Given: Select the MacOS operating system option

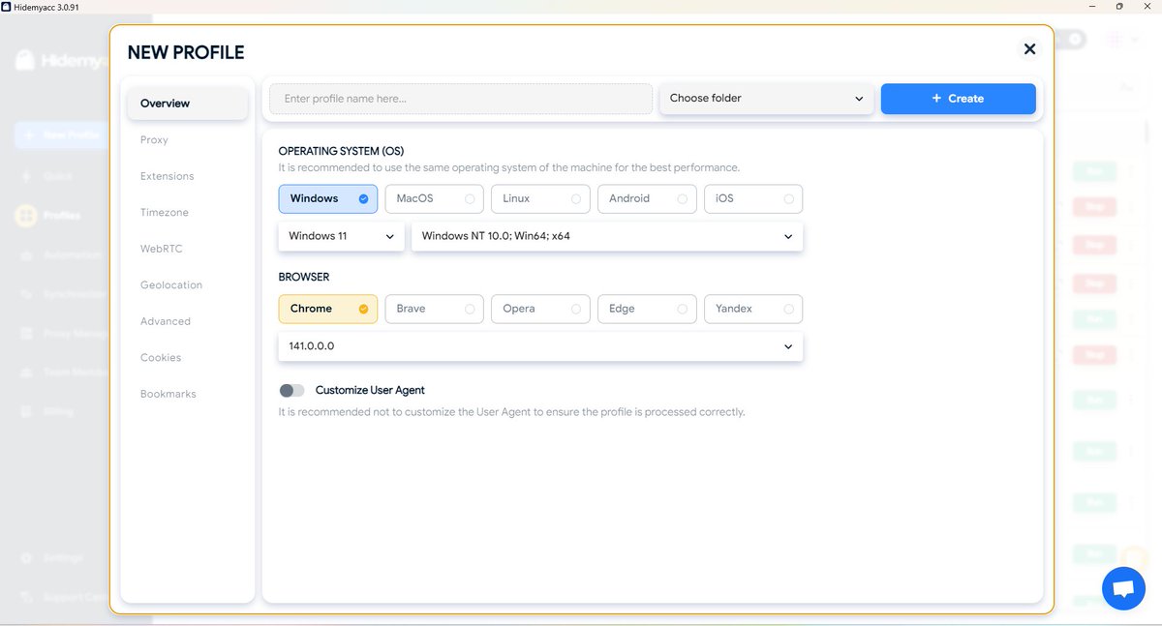Looking at the screenshot, I should (x=435, y=198).
